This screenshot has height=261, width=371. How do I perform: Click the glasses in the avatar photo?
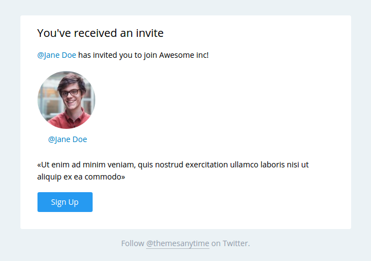point(69,93)
